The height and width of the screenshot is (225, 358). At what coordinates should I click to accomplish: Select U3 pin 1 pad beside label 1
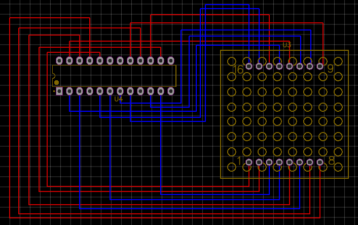coord(249,162)
